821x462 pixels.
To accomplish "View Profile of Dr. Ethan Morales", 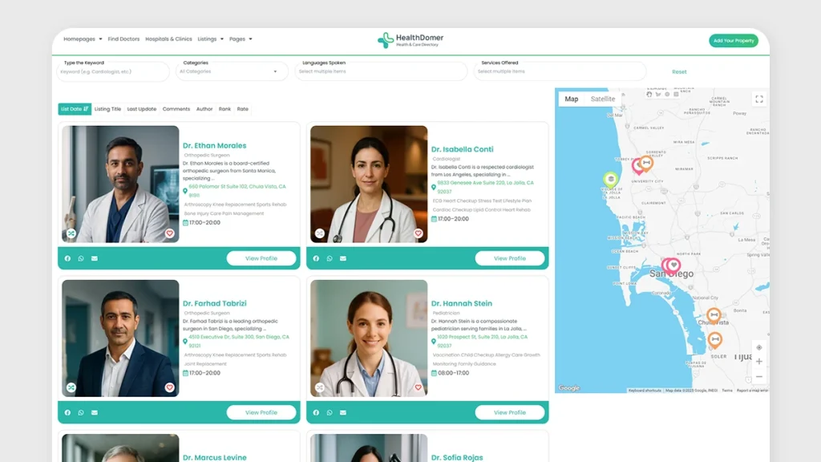I will pyautogui.click(x=261, y=258).
